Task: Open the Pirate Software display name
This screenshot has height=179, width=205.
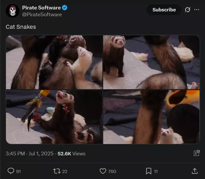Action: pyautogui.click(x=41, y=8)
